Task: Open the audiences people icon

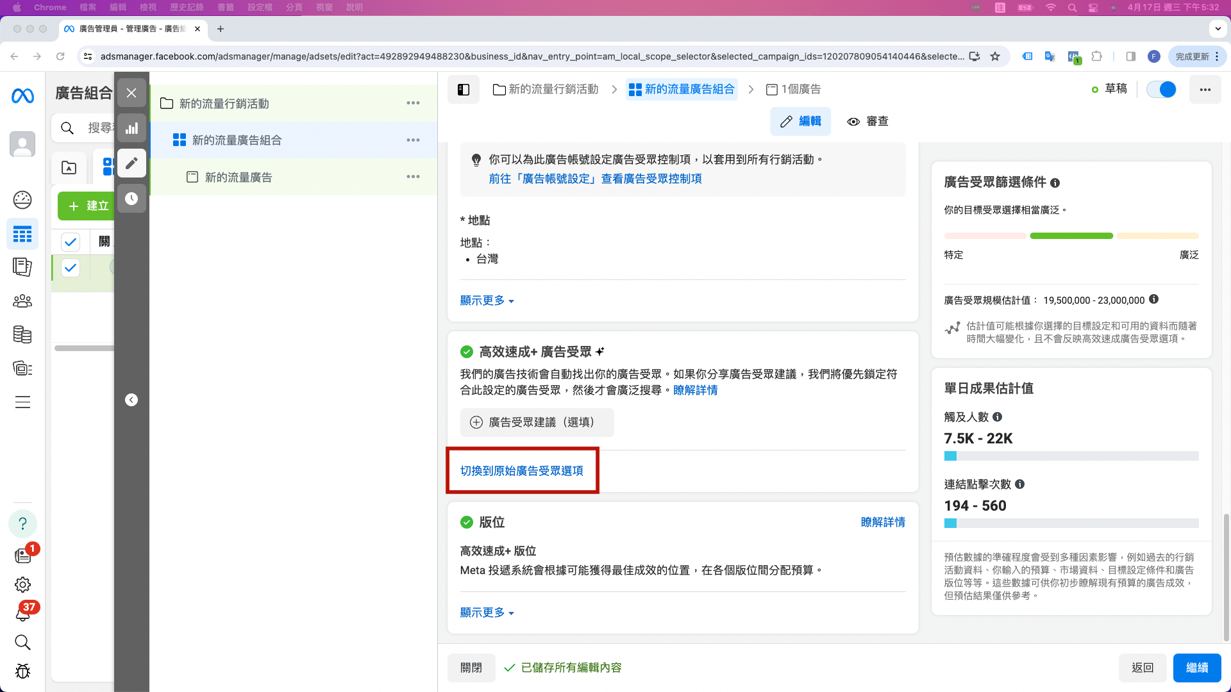Action: (x=22, y=301)
